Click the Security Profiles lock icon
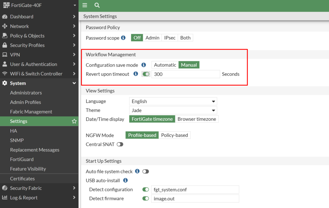The height and width of the screenshot is (208, 329). [4, 45]
